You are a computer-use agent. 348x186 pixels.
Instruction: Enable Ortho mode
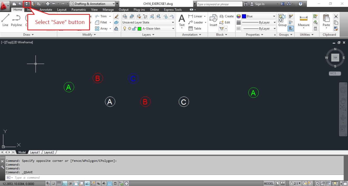pyautogui.click(x=64, y=183)
